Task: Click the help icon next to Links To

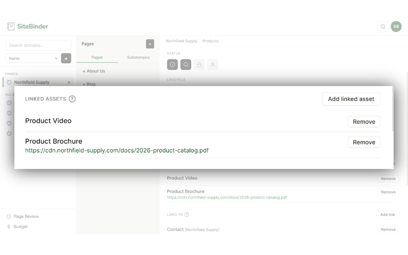Action: 187,215
